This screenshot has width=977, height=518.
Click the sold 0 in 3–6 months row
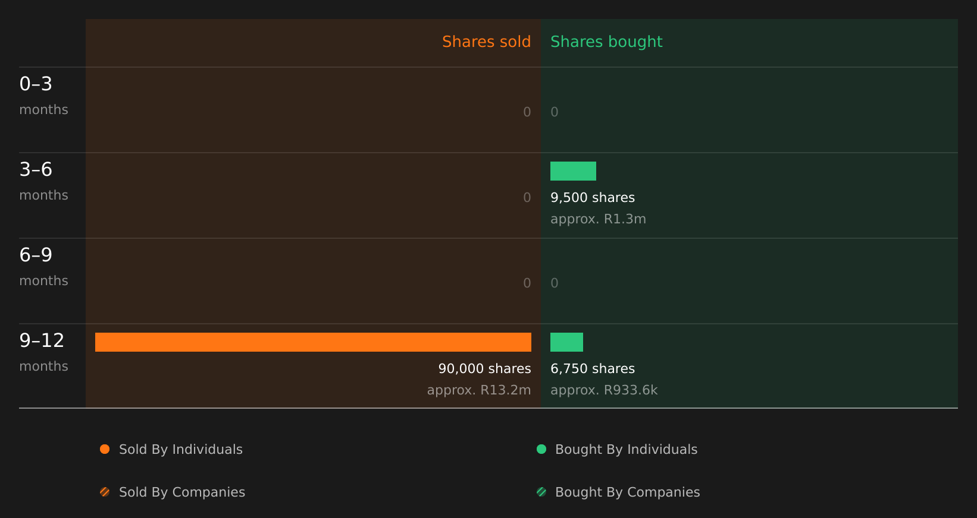click(x=527, y=198)
